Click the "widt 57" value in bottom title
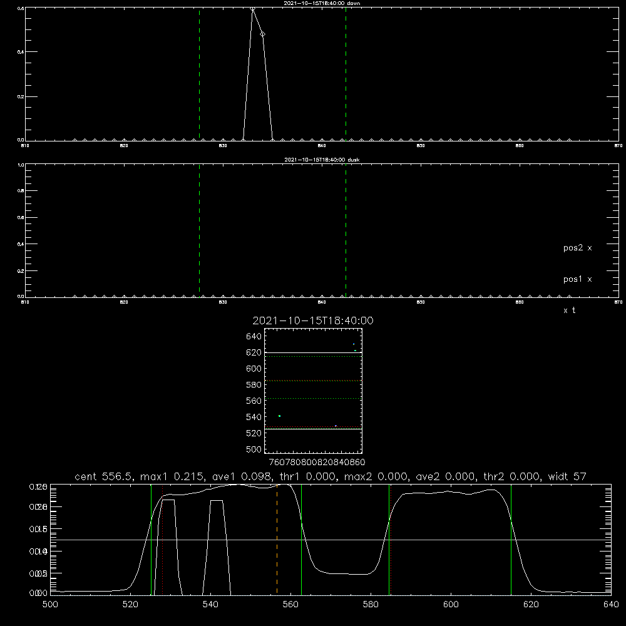The image size is (626, 626). coord(567,476)
